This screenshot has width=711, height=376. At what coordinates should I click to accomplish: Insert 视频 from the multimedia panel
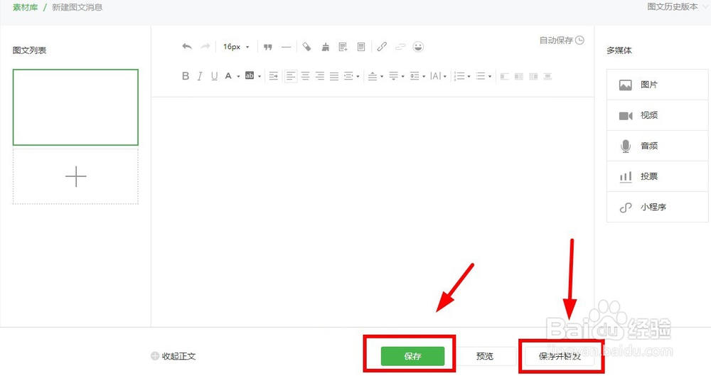click(657, 115)
